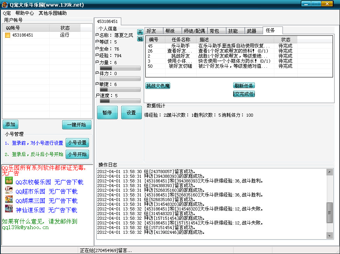The width and height of the screenshot is (340, 254).
Task: Click the 小号开始 button
Action: click(x=77, y=154)
